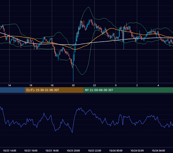
Task: Click the blue session bar before ロンドン
Action: [x=12, y=90]
